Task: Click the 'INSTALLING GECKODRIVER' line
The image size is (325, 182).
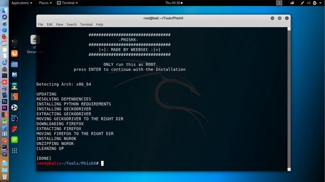Action: pos(63,109)
